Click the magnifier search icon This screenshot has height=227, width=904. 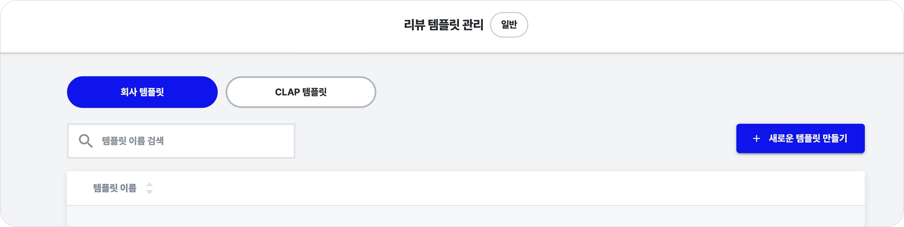tap(85, 141)
